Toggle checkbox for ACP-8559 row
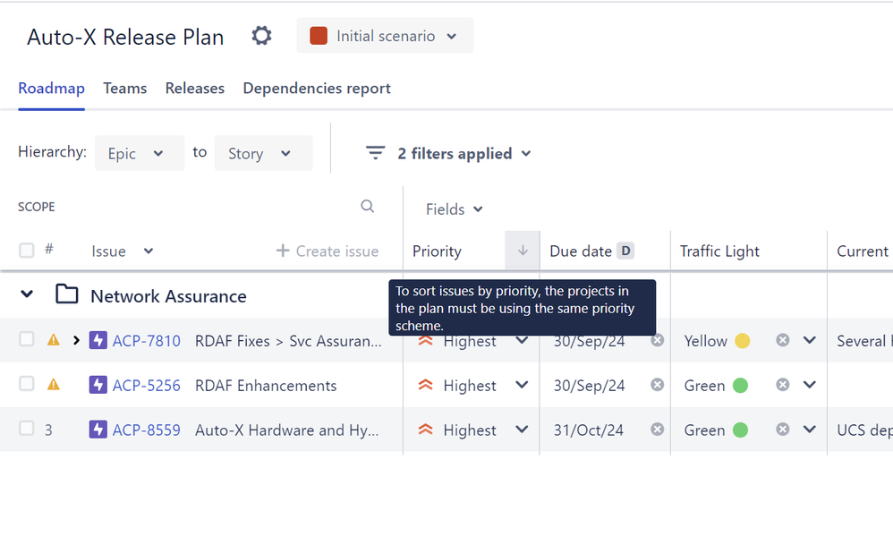Viewport: 893px width, 545px height. click(x=26, y=428)
